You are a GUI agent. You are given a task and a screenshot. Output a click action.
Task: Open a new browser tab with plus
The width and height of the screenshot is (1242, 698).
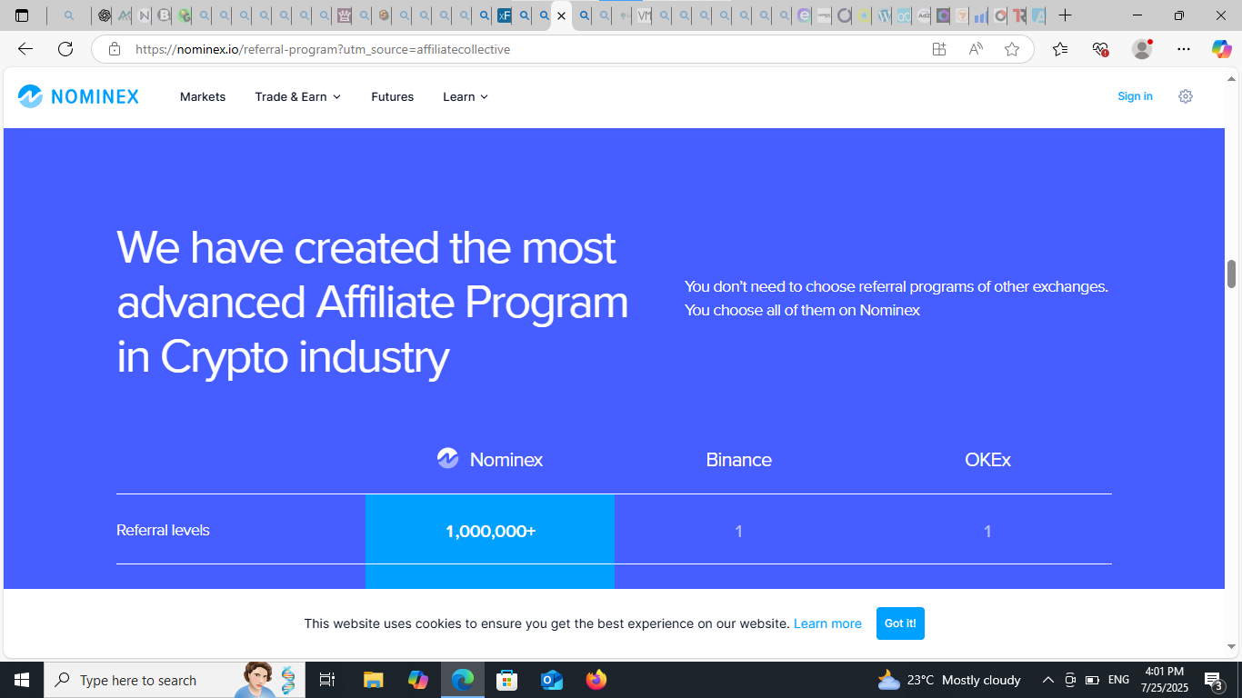[x=1066, y=15]
